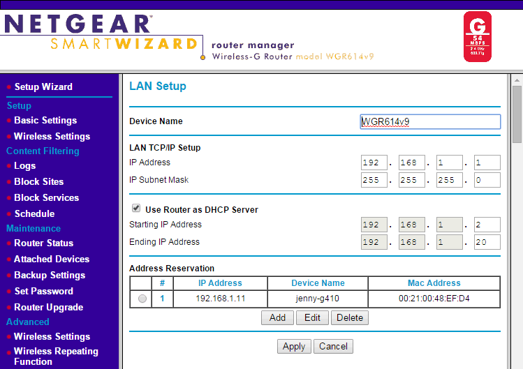523x369 pixels.
Task: Open Router Upgrade page
Action: click(x=48, y=307)
